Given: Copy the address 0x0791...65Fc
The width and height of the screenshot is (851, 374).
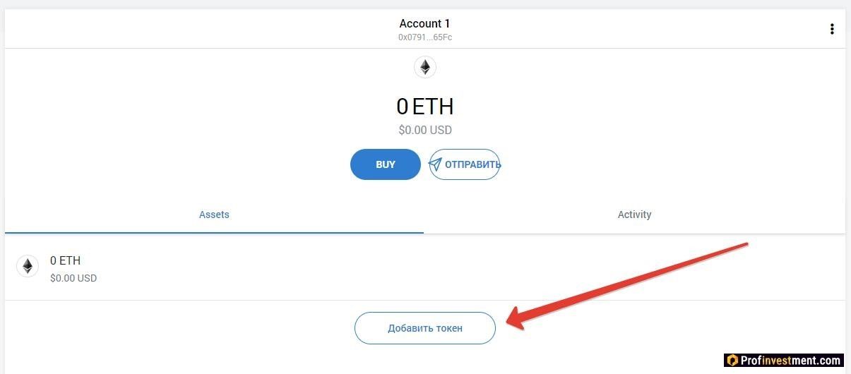Looking at the screenshot, I should coord(424,37).
